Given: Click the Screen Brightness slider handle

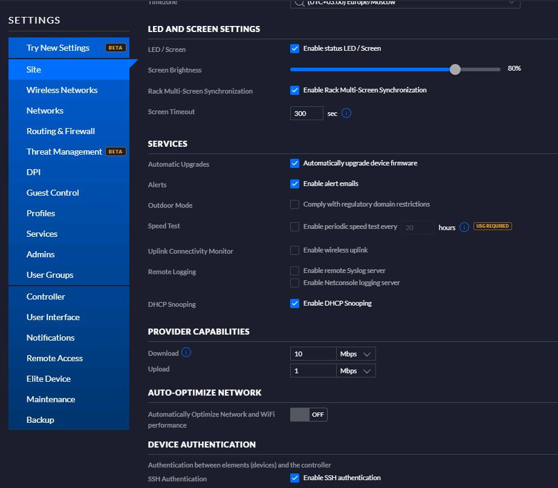Looking at the screenshot, I should pyautogui.click(x=455, y=69).
